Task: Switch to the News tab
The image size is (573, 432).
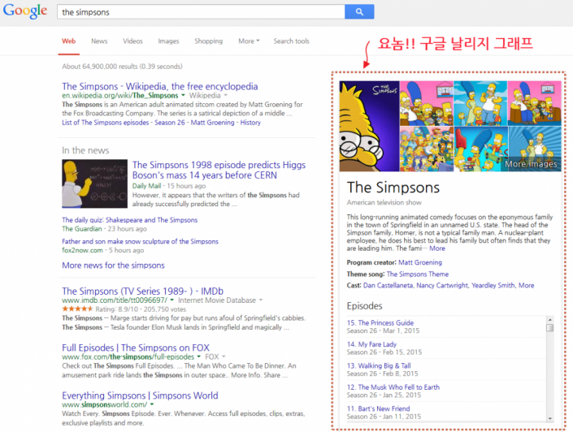Action: coord(99,41)
